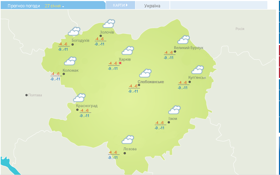
Task: Open the Красноград city label
Action: (x=87, y=106)
